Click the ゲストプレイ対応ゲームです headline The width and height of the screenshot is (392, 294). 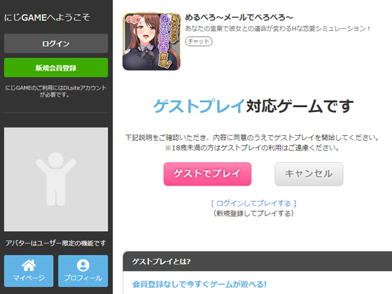[x=253, y=106]
